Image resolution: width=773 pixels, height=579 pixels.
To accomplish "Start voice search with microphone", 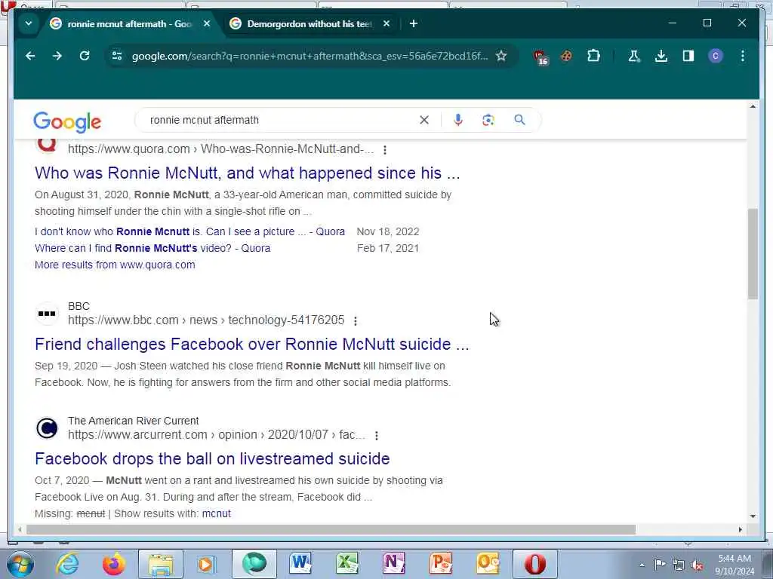I will tap(458, 120).
